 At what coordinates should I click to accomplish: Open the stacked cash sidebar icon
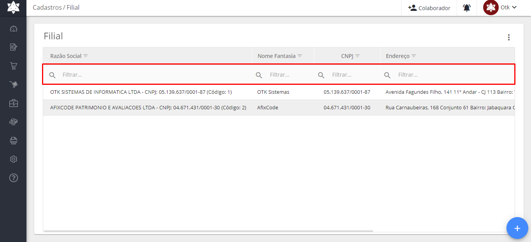14,122
